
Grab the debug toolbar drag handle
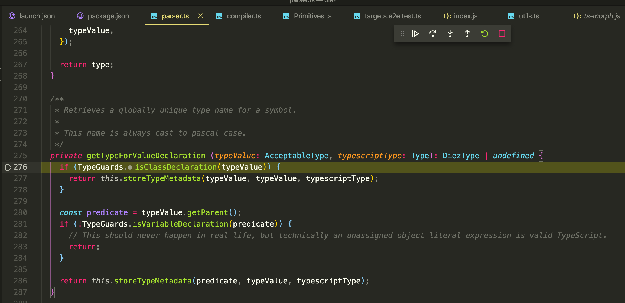pyautogui.click(x=402, y=34)
